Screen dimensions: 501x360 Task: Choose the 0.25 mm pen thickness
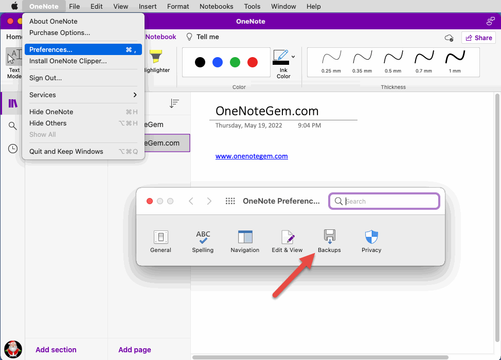point(331,62)
